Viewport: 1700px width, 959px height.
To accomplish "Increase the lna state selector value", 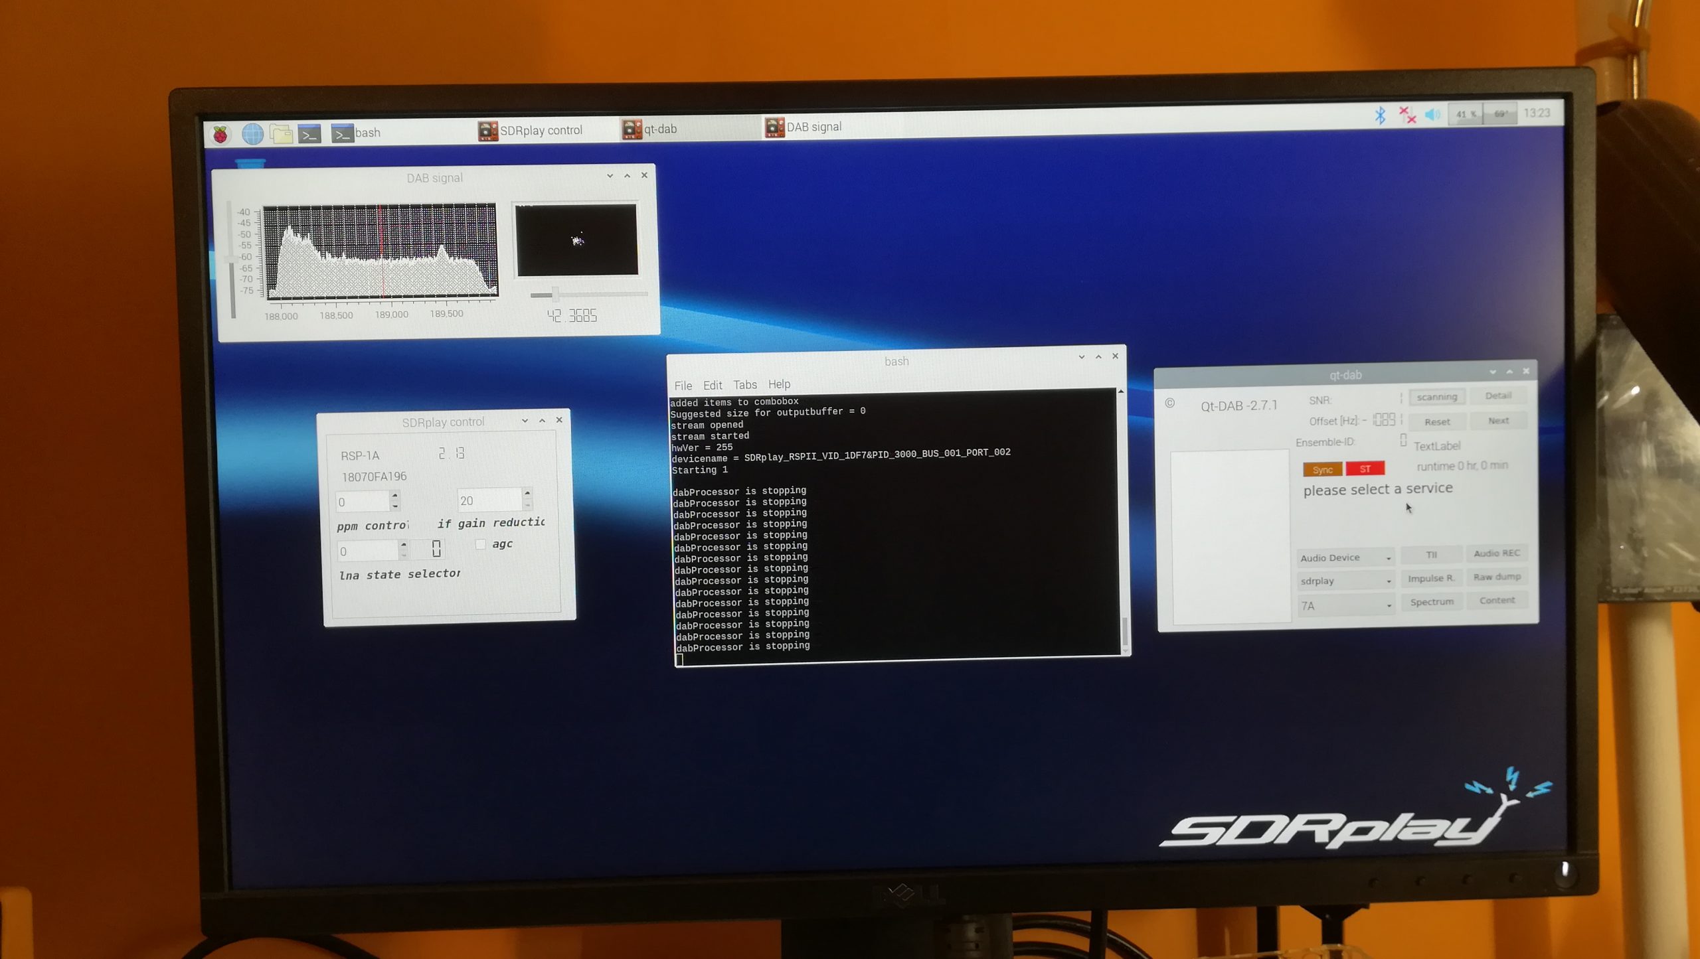I will pos(403,544).
